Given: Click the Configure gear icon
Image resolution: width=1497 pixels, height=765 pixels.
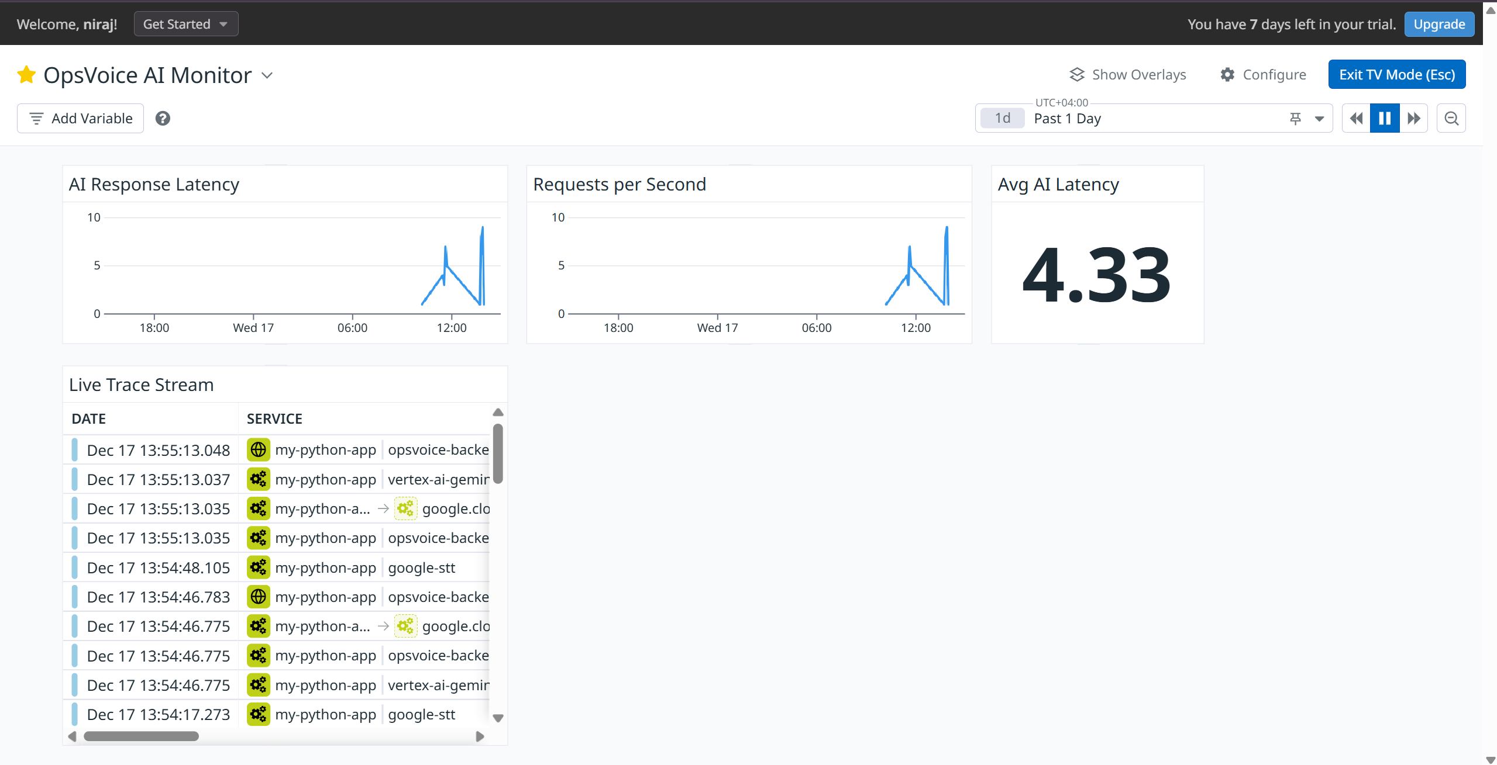Looking at the screenshot, I should tap(1227, 75).
